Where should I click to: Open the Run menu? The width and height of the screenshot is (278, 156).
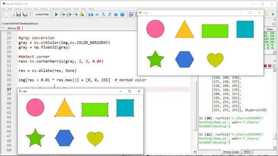click(x=36, y=9)
